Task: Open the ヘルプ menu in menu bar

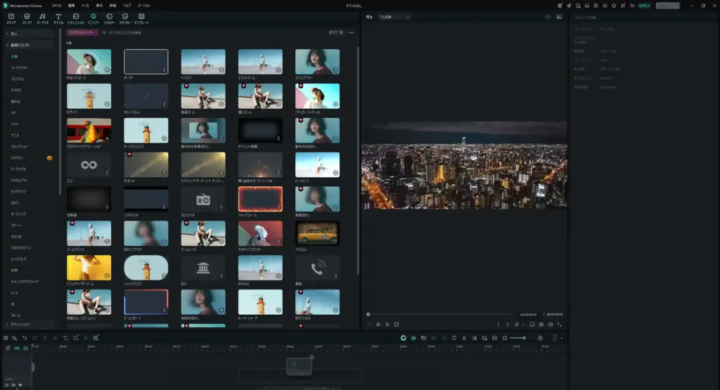Action: 127,5
